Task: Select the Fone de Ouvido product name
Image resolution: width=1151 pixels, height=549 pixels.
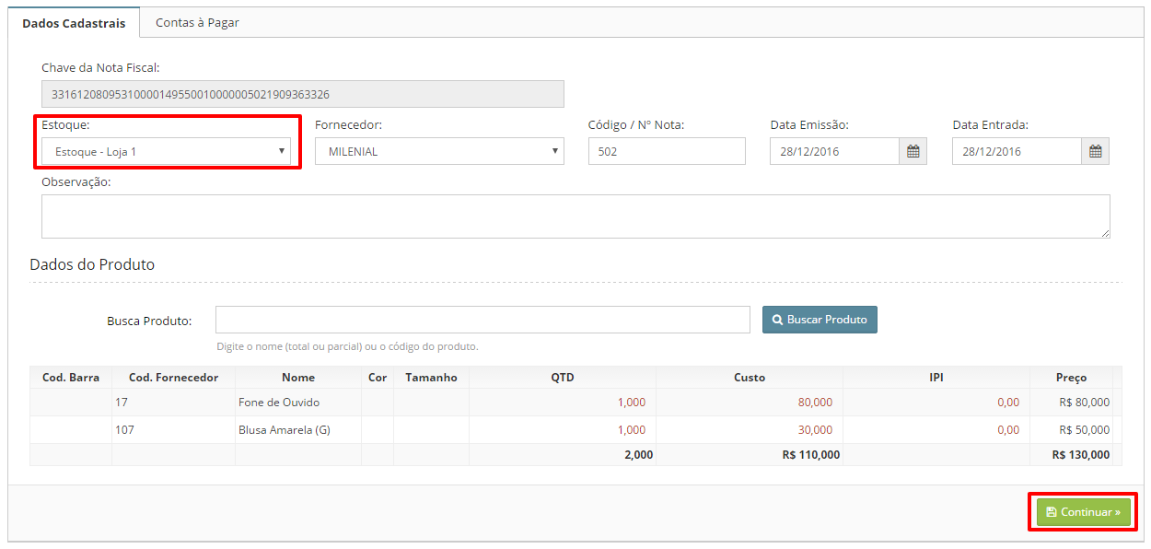Action: click(279, 403)
